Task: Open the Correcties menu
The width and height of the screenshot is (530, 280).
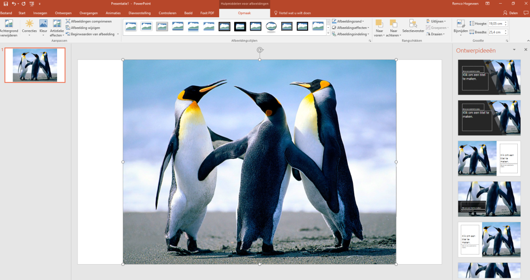Action: (29, 28)
